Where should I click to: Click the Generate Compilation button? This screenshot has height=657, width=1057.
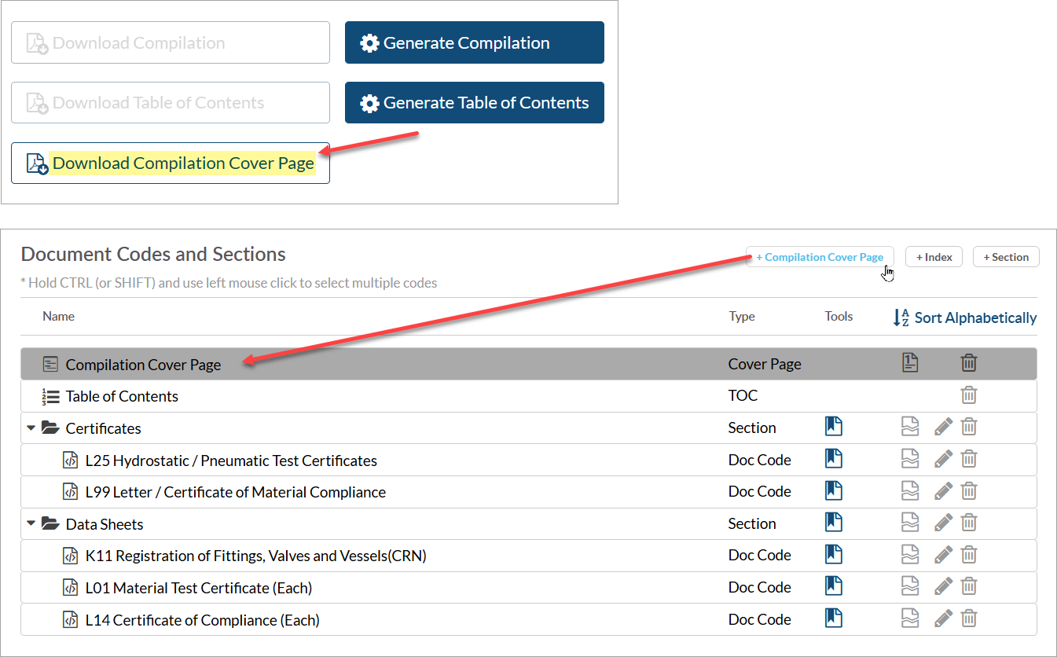(475, 42)
